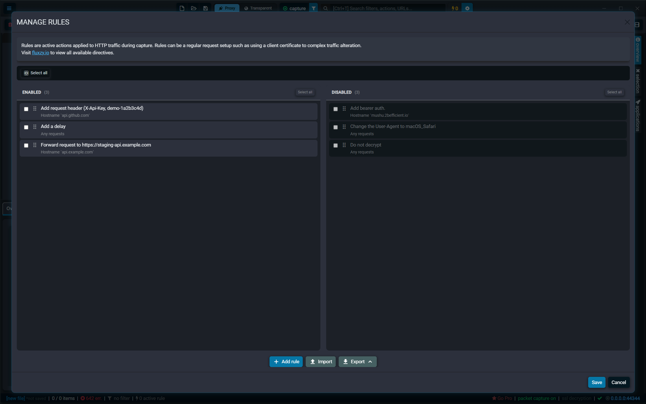Grab drag handle of Add request header rule

pos(35,108)
